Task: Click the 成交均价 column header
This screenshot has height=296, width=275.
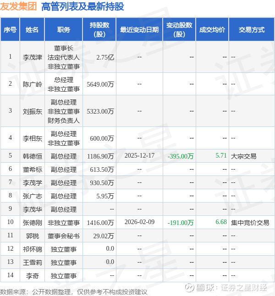Action: pos(212,30)
